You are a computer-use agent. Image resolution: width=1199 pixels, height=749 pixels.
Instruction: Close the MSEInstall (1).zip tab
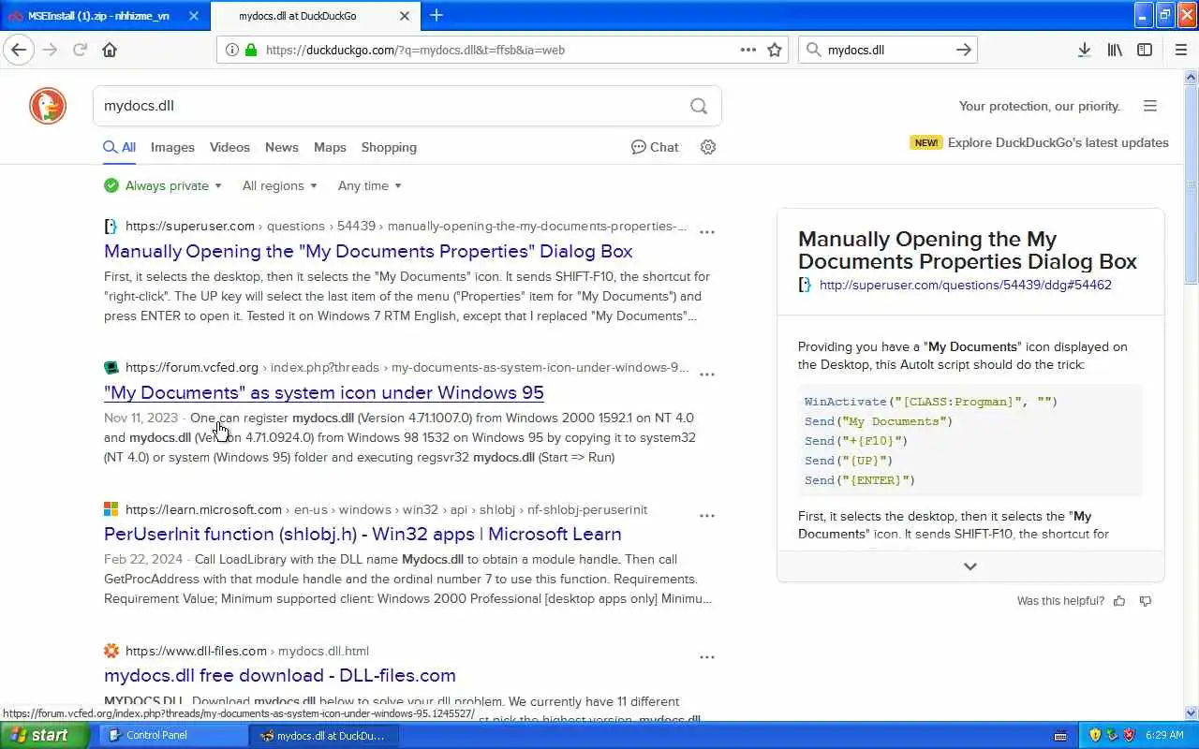point(194,16)
